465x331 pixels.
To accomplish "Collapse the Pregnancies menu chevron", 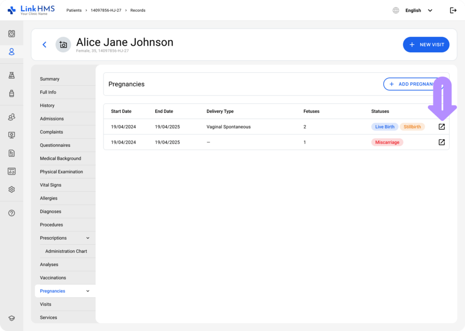I will click(88, 291).
